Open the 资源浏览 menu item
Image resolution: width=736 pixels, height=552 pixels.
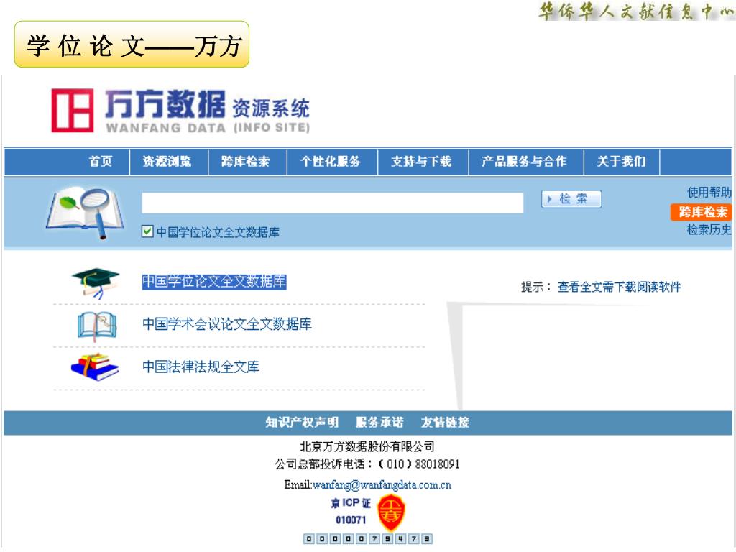[x=167, y=162]
